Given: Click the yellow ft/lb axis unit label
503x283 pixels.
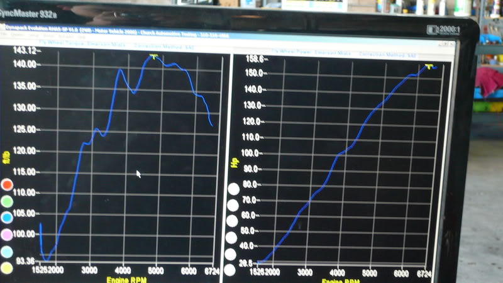Looking at the screenshot, I should 6,158.
